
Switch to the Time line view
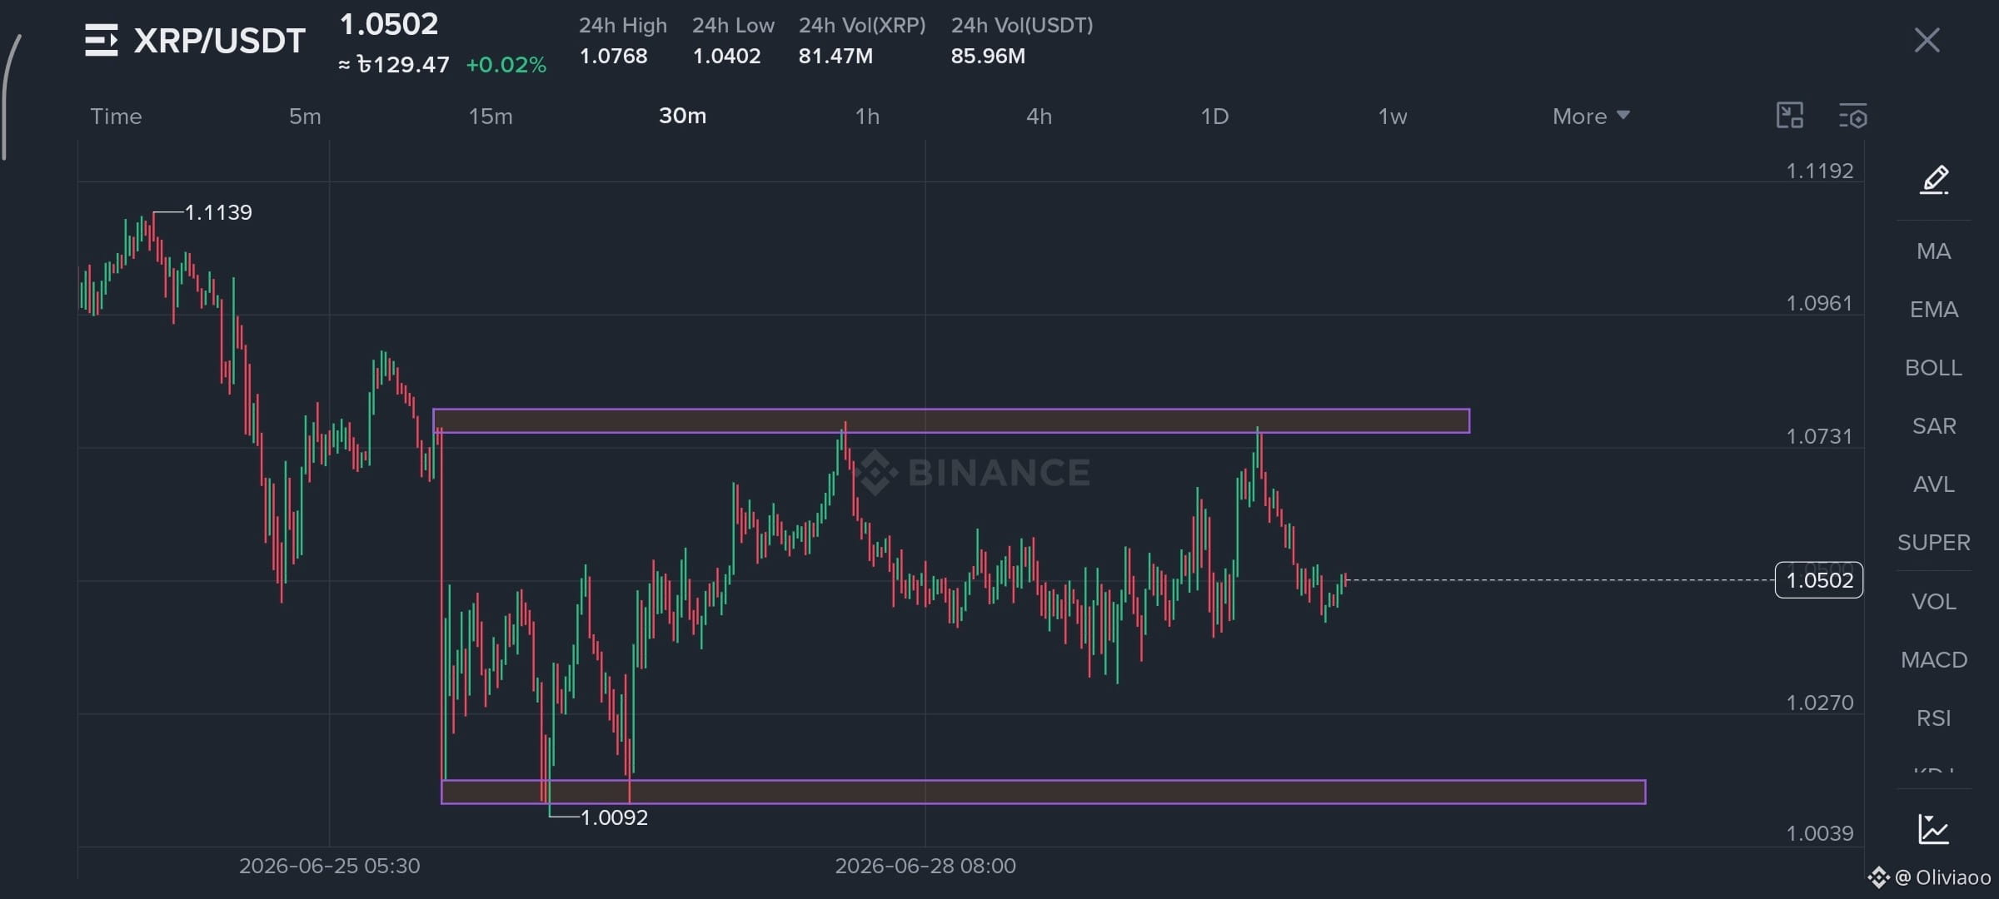[116, 117]
